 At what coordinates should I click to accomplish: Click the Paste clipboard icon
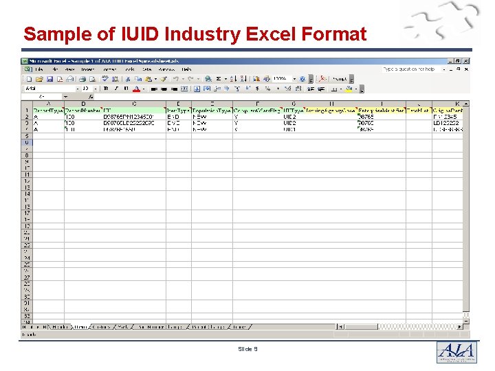148,79
